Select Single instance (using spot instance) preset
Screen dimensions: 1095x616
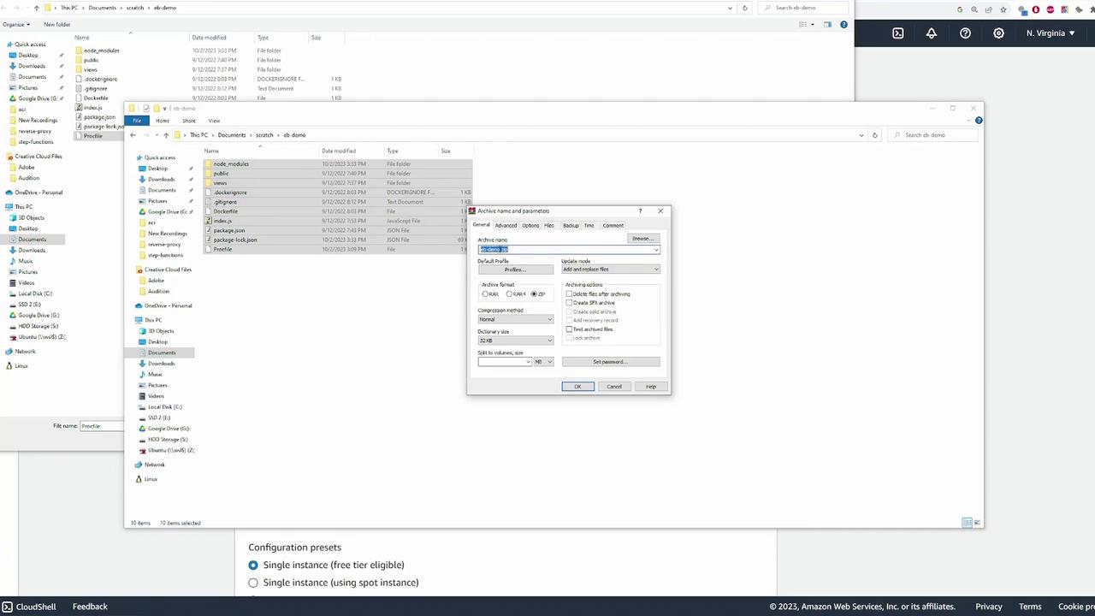coord(253,583)
